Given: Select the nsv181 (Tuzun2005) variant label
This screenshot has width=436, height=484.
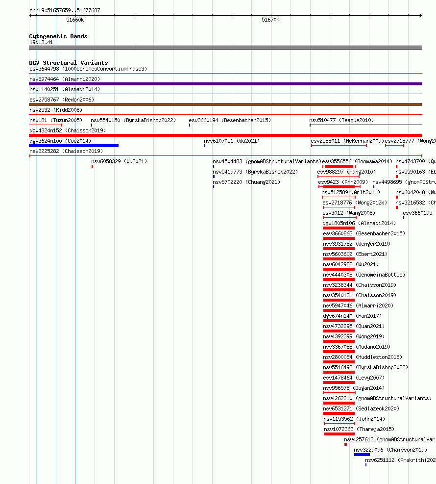Looking at the screenshot, I should [x=56, y=120].
